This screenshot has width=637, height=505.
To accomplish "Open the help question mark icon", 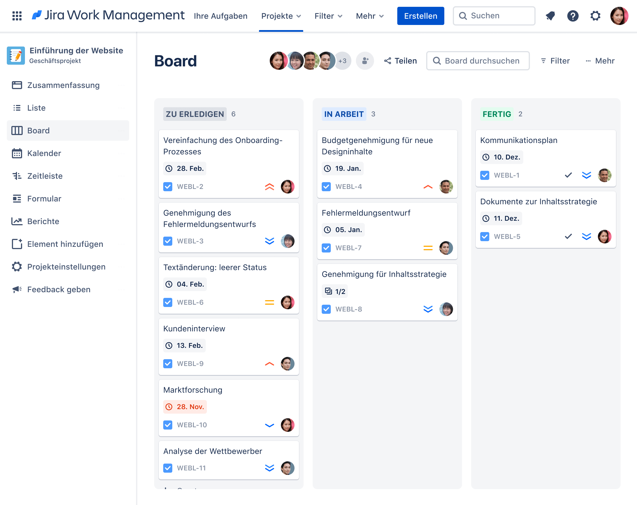I will click(573, 16).
